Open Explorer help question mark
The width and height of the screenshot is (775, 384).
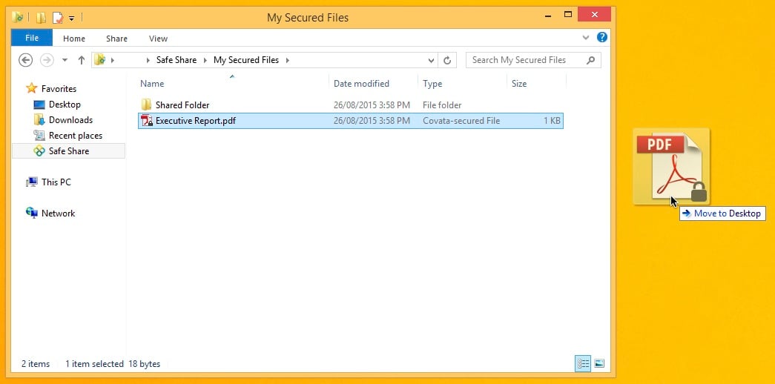[601, 37]
